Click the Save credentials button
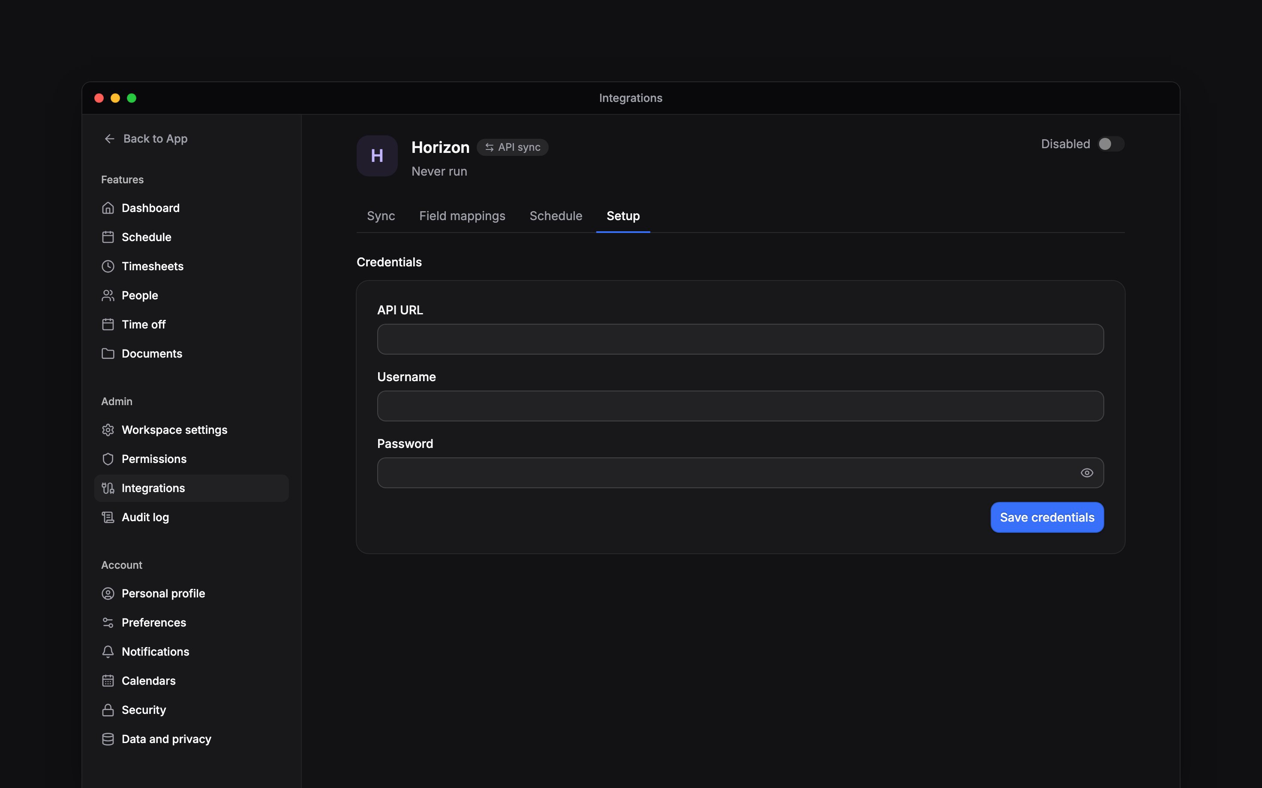The image size is (1262, 788). (1047, 517)
